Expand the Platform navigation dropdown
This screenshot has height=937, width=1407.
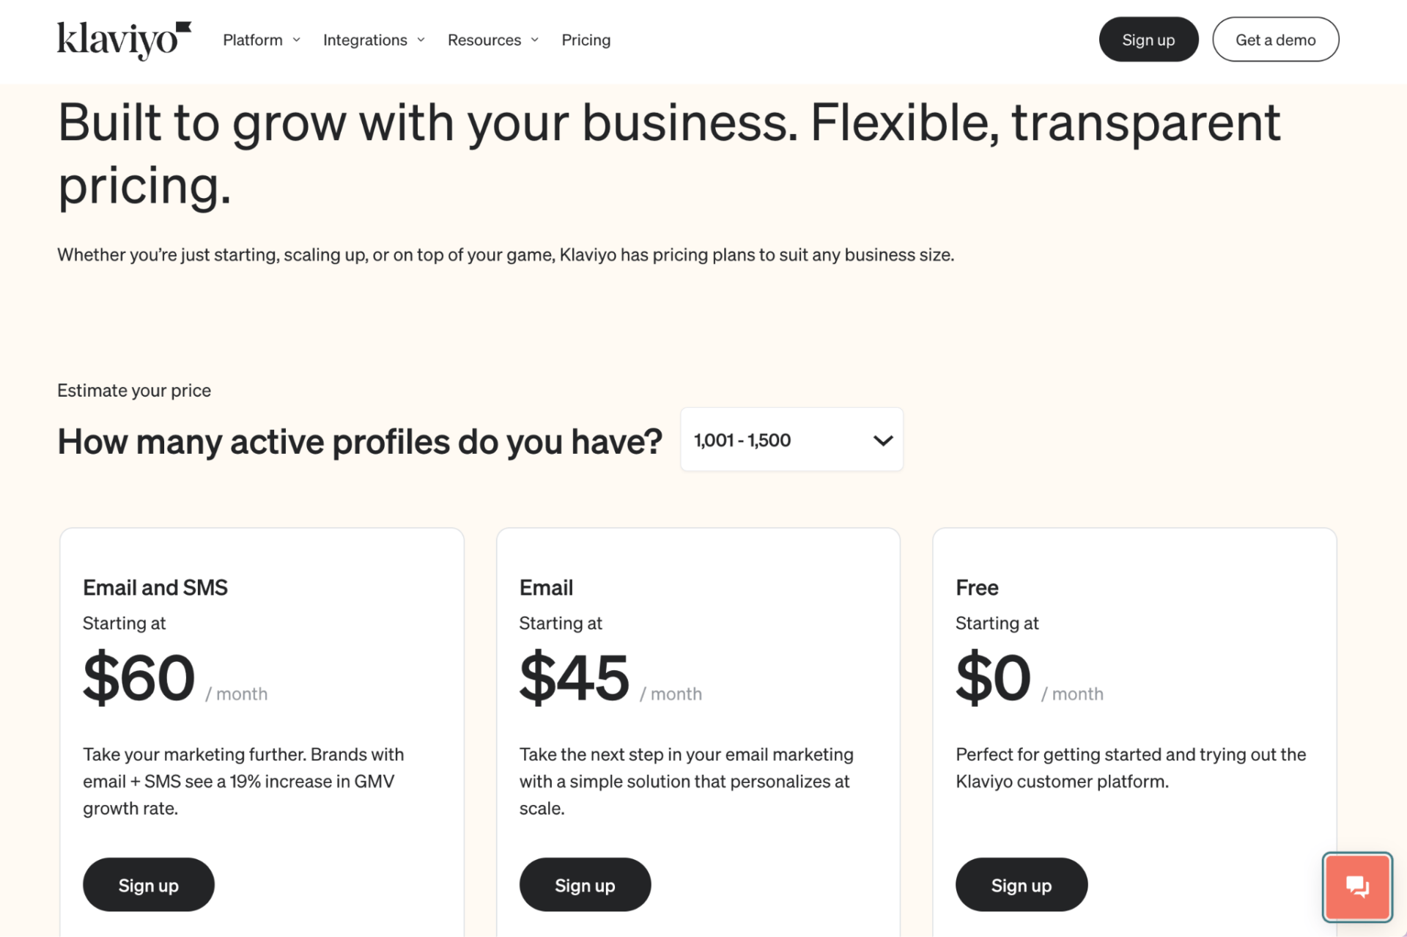[x=260, y=40]
